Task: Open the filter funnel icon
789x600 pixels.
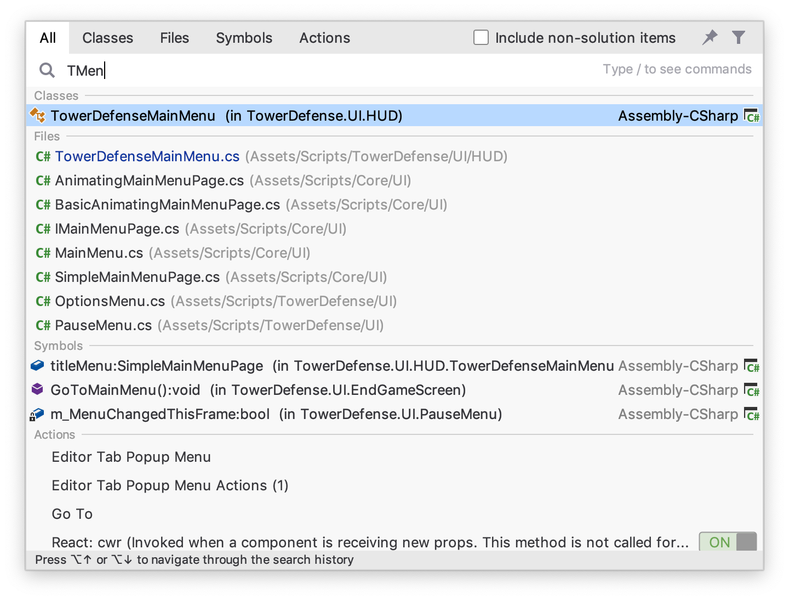Action: pyautogui.click(x=739, y=37)
